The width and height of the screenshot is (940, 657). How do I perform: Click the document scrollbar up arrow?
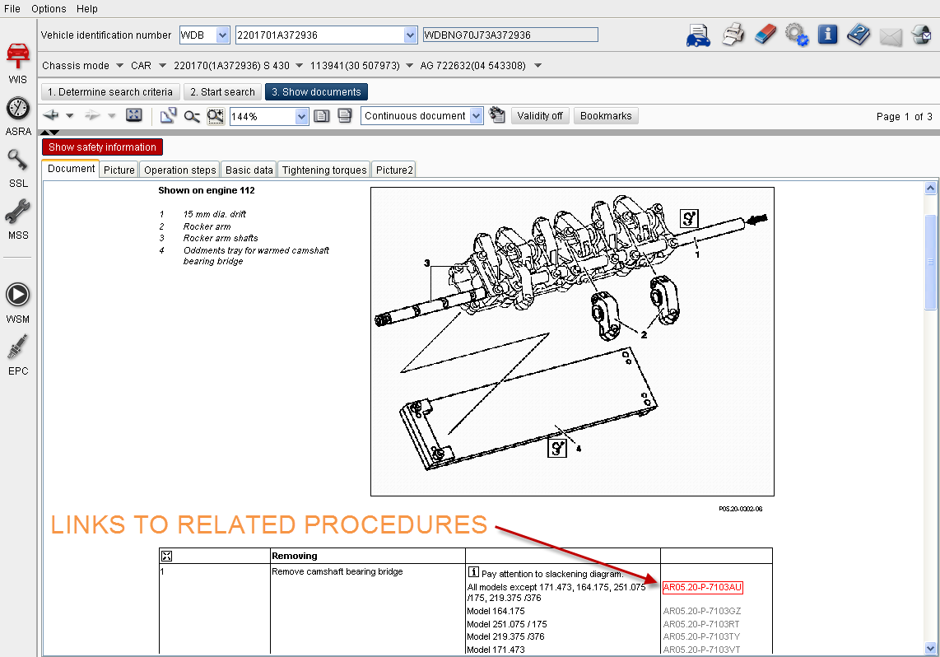pyautogui.click(x=930, y=189)
